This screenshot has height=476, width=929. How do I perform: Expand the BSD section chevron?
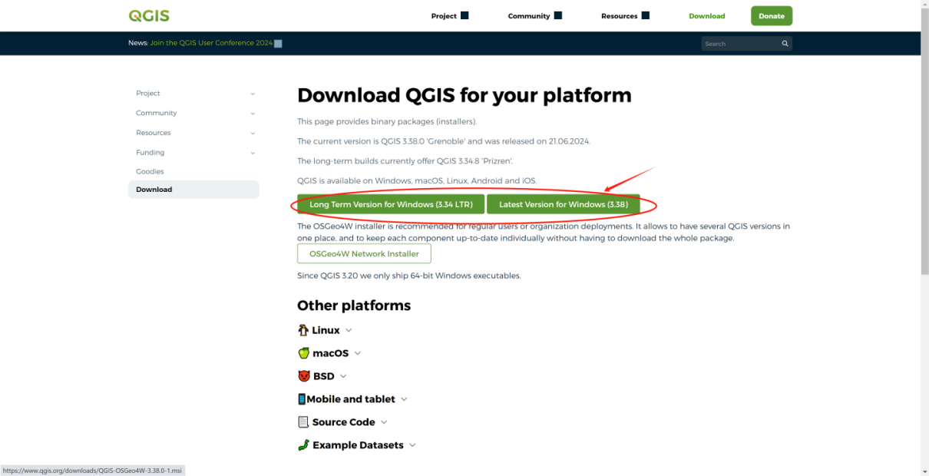[x=343, y=376]
